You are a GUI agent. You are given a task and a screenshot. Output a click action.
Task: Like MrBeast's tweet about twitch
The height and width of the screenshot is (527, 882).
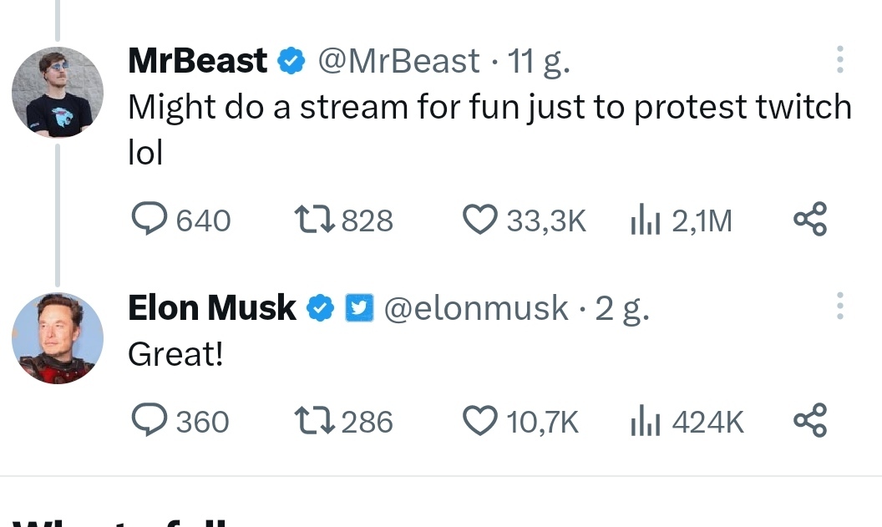479,220
